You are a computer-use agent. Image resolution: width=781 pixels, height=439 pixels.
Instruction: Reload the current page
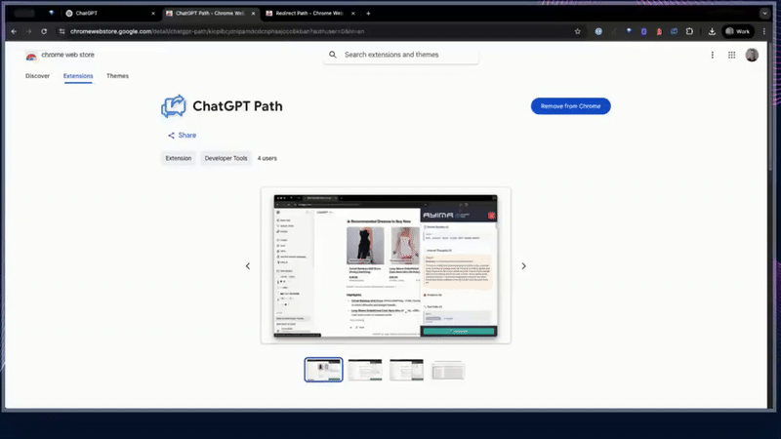[x=44, y=31]
